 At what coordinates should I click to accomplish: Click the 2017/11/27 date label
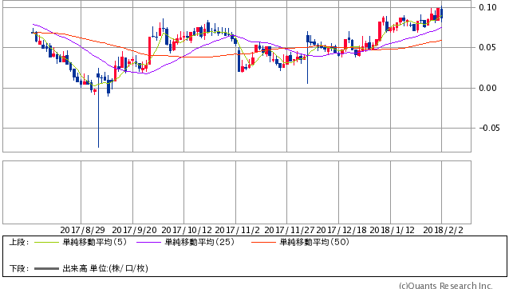tap(290, 230)
